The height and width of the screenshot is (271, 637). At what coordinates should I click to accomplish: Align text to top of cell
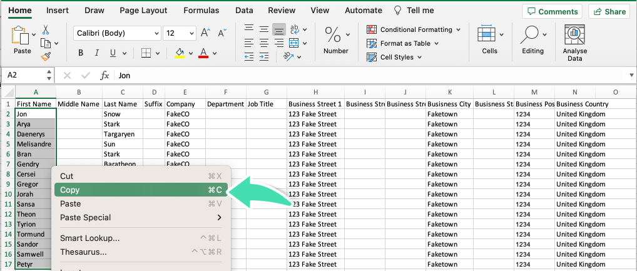pyautogui.click(x=249, y=29)
